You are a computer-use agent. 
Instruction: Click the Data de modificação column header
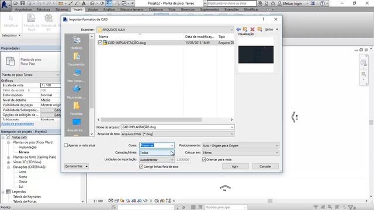click(200, 37)
